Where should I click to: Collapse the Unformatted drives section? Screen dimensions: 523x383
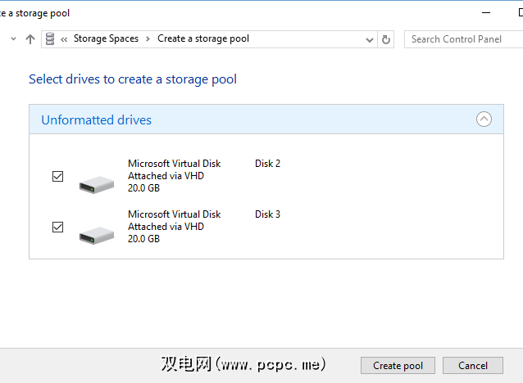coord(484,119)
